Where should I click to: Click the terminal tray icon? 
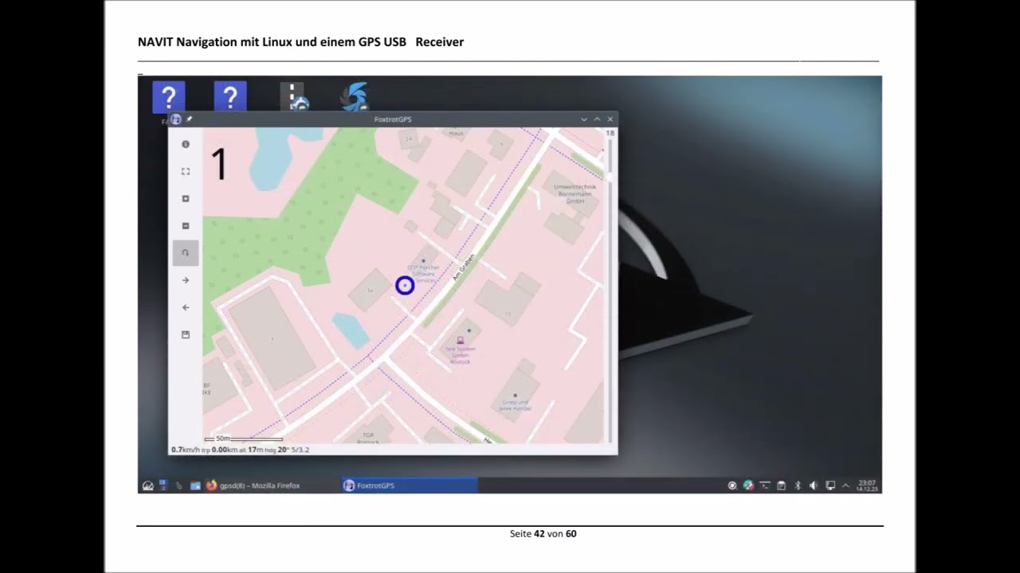[765, 485]
